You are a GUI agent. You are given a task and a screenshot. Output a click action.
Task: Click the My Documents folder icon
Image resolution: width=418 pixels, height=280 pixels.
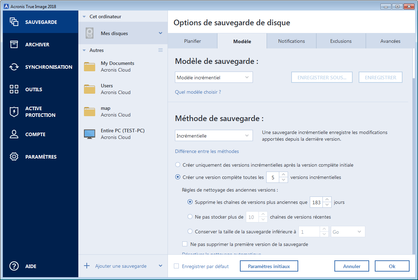click(x=90, y=67)
